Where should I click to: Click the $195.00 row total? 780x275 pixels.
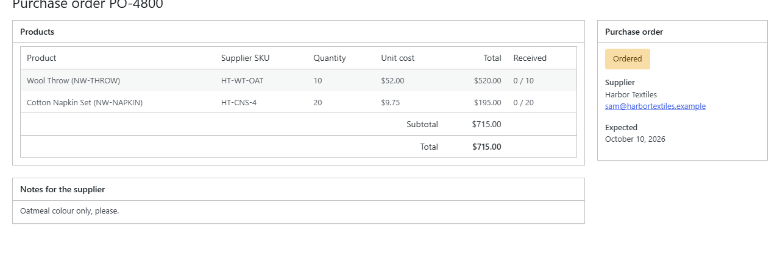pos(487,102)
